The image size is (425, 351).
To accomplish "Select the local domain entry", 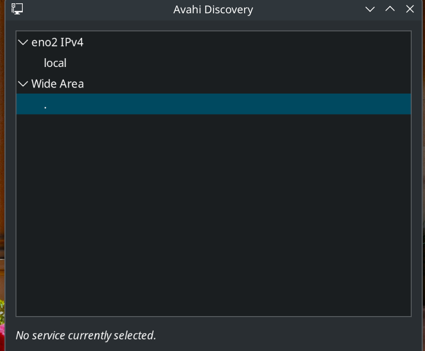I will [55, 63].
